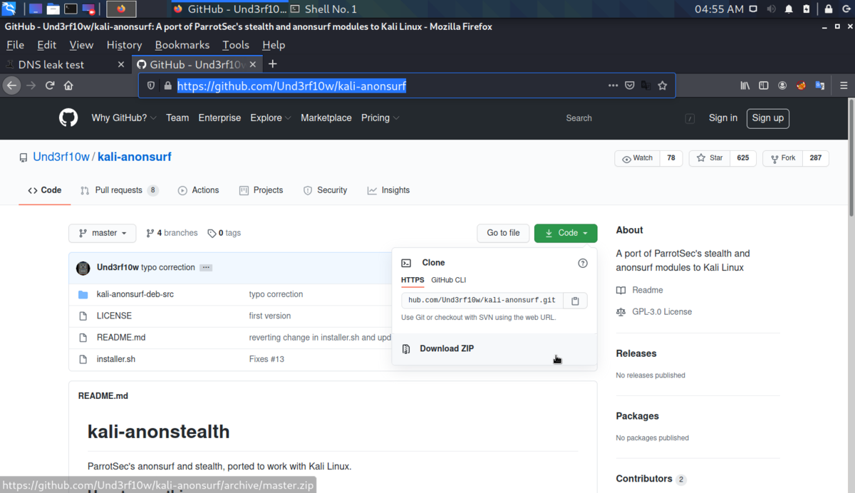
Task: Click the Sign in link
Action: [x=722, y=118]
